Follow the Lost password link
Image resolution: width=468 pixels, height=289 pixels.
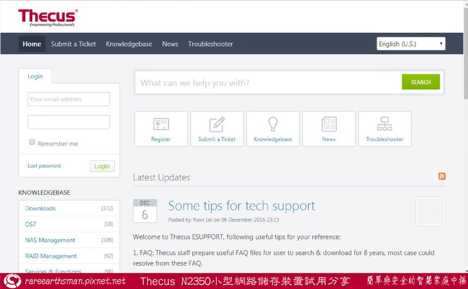[44, 166]
